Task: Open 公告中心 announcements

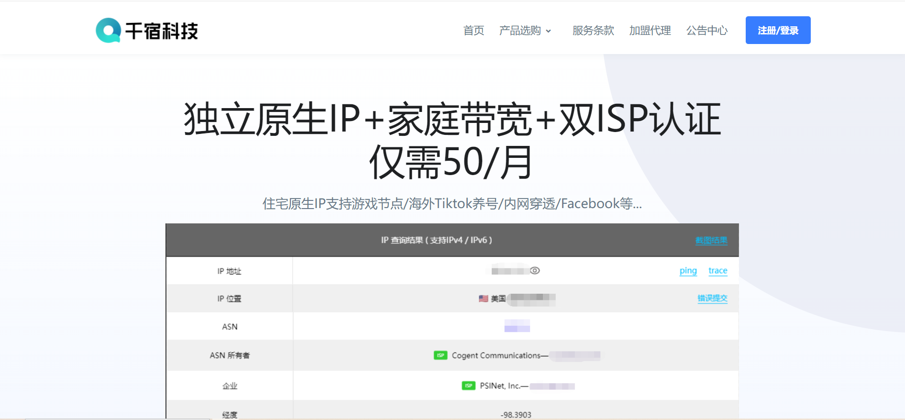Action: pyautogui.click(x=707, y=31)
